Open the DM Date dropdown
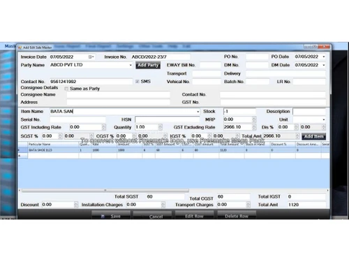 click(x=324, y=65)
